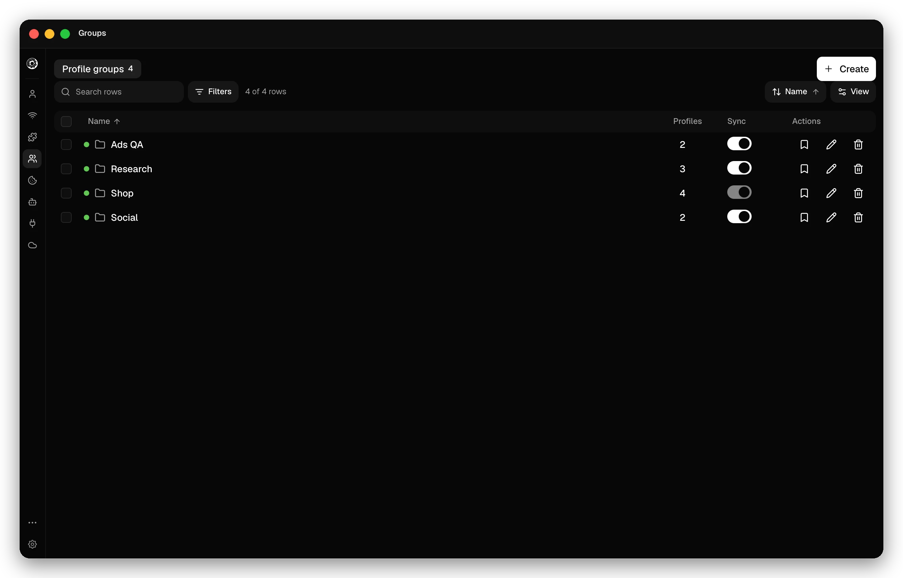Open settings gear in sidebar
The width and height of the screenshot is (903, 578).
click(x=32, y=544)
